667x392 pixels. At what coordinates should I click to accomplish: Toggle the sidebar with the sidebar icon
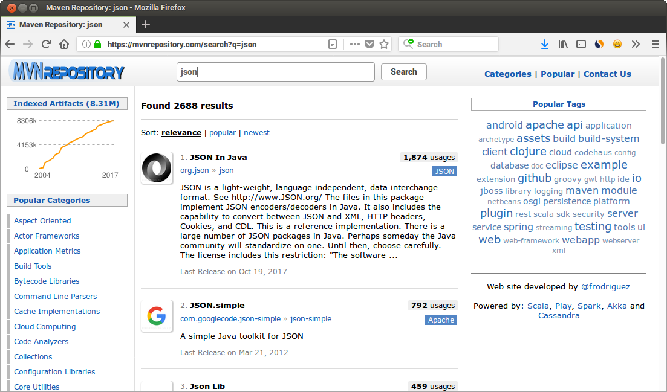[581, 44]
